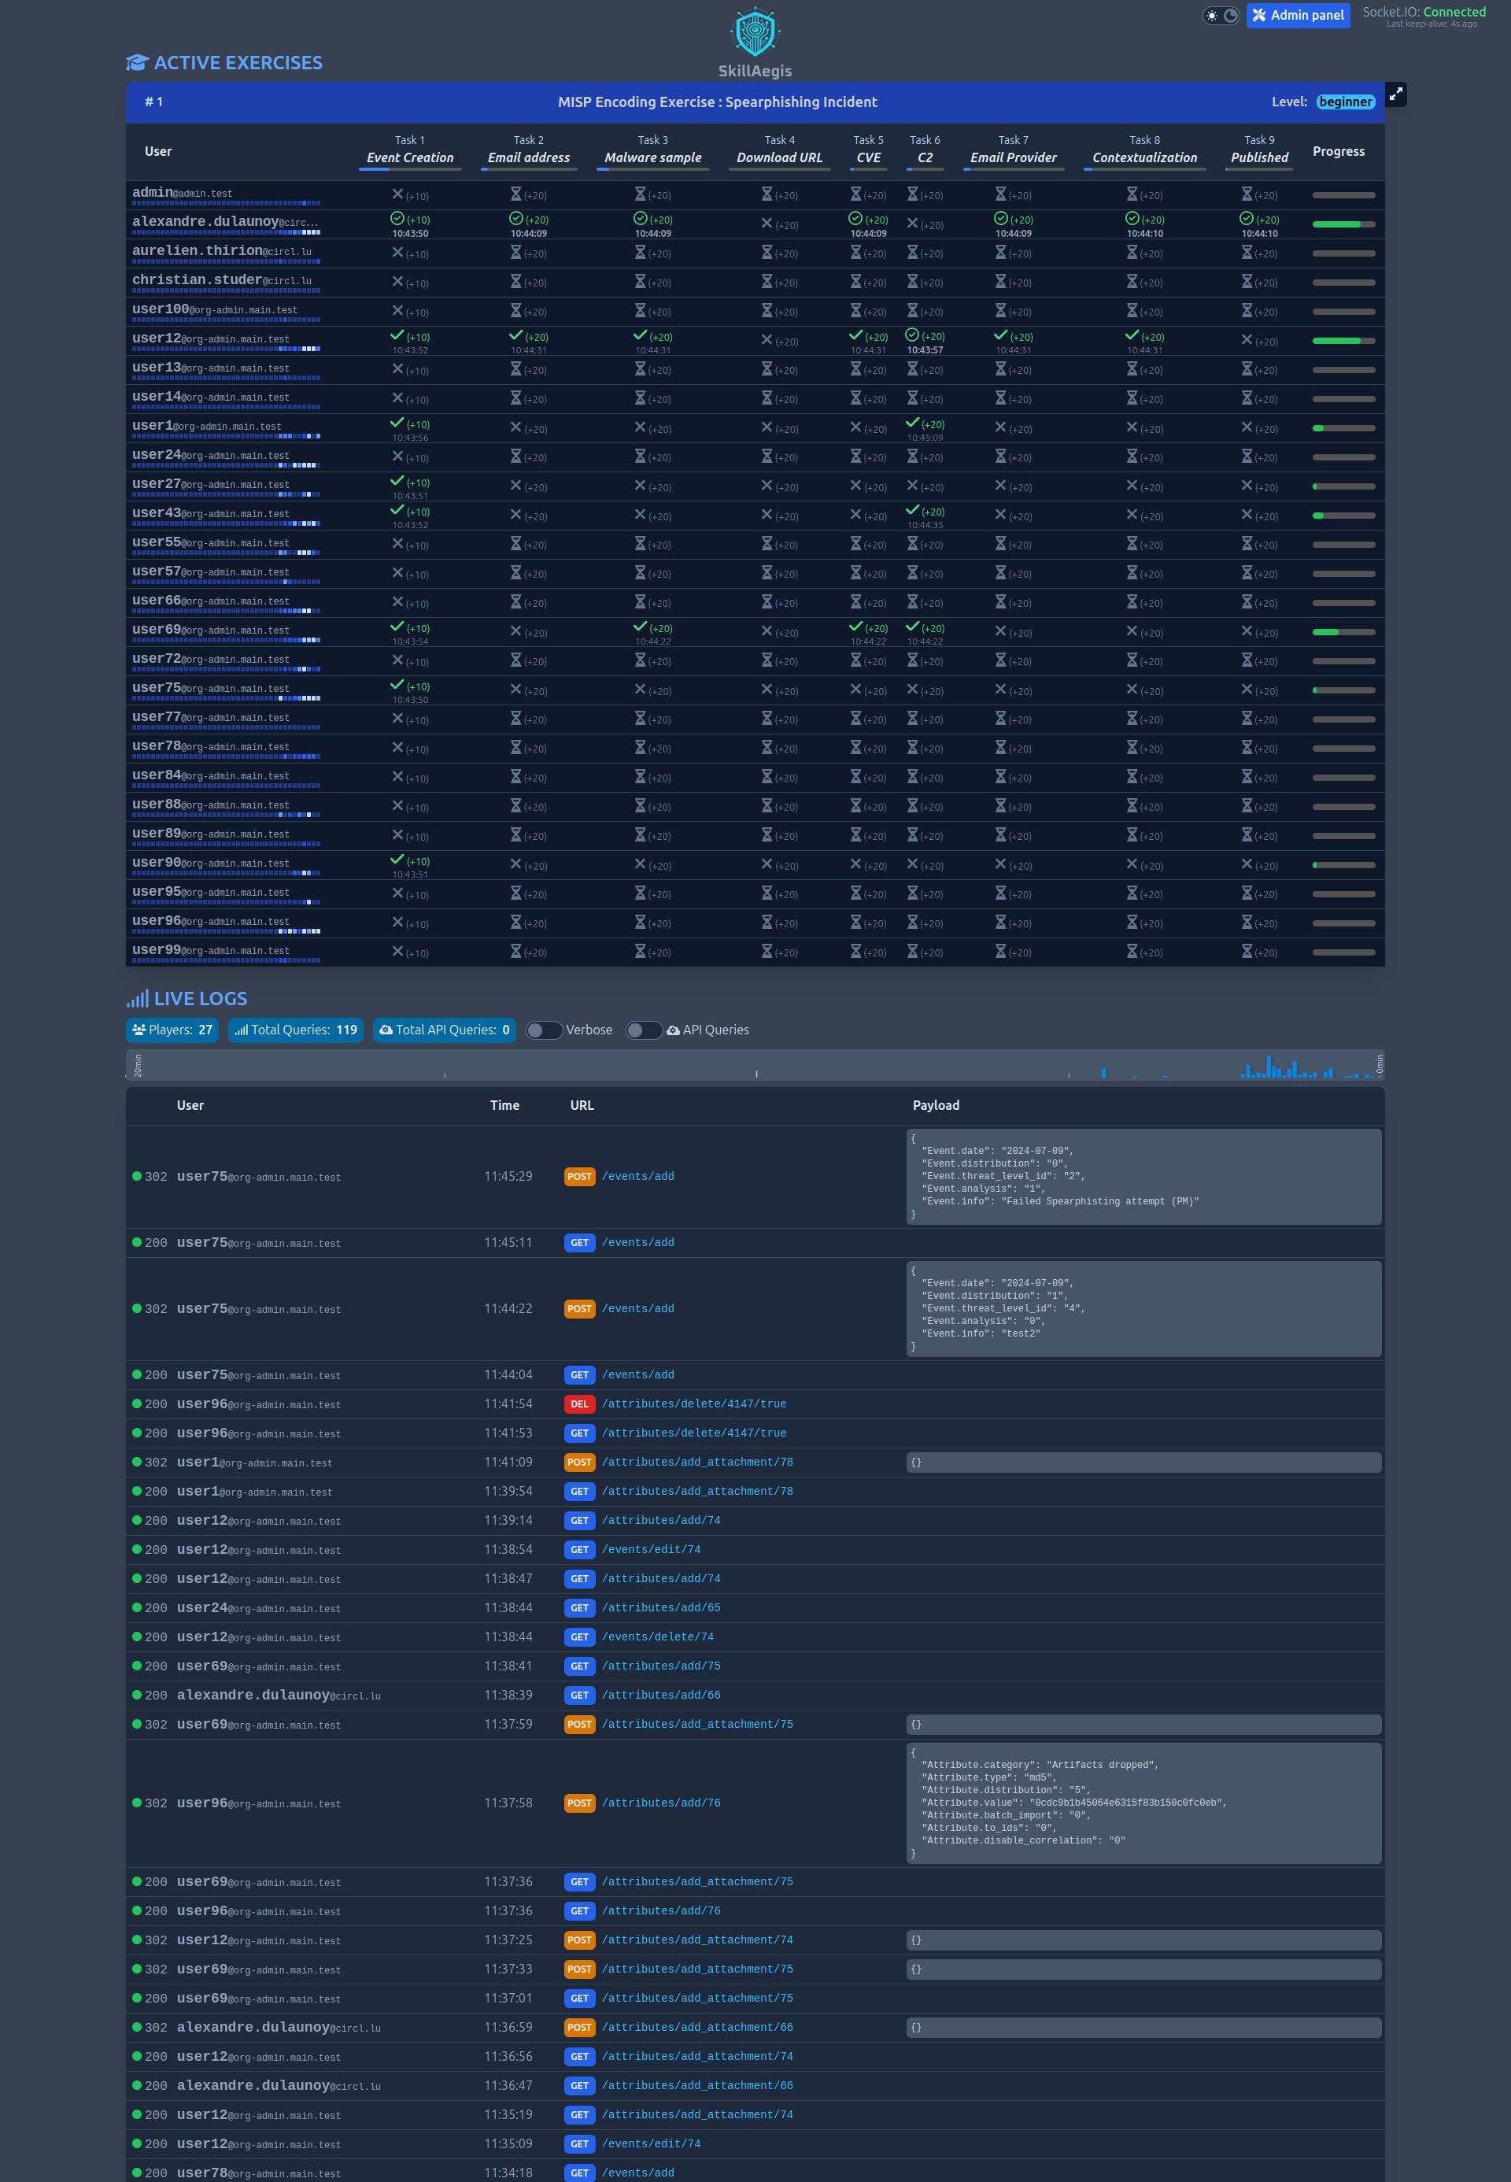Screen dimensions: 1511x2182
Task: Click the Active Exercises graduation cap icon
Action: pyautogui.click(x=137, y=62)
